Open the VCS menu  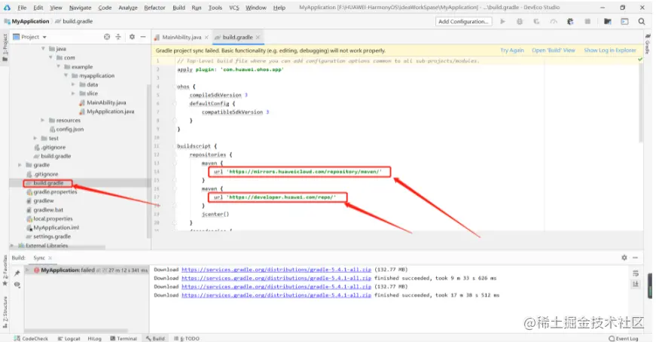click(234, 8)
